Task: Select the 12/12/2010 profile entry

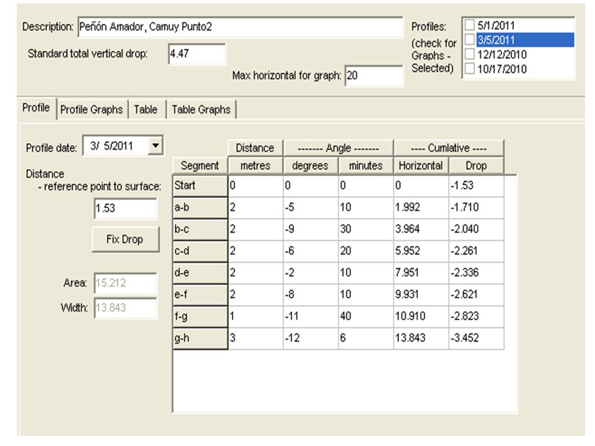Action: [x=501, y=55]
